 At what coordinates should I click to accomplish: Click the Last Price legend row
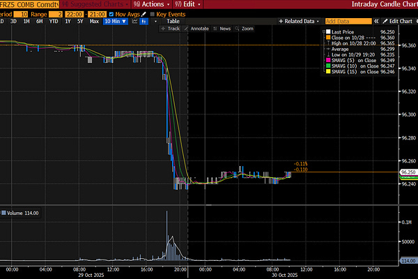360,32
